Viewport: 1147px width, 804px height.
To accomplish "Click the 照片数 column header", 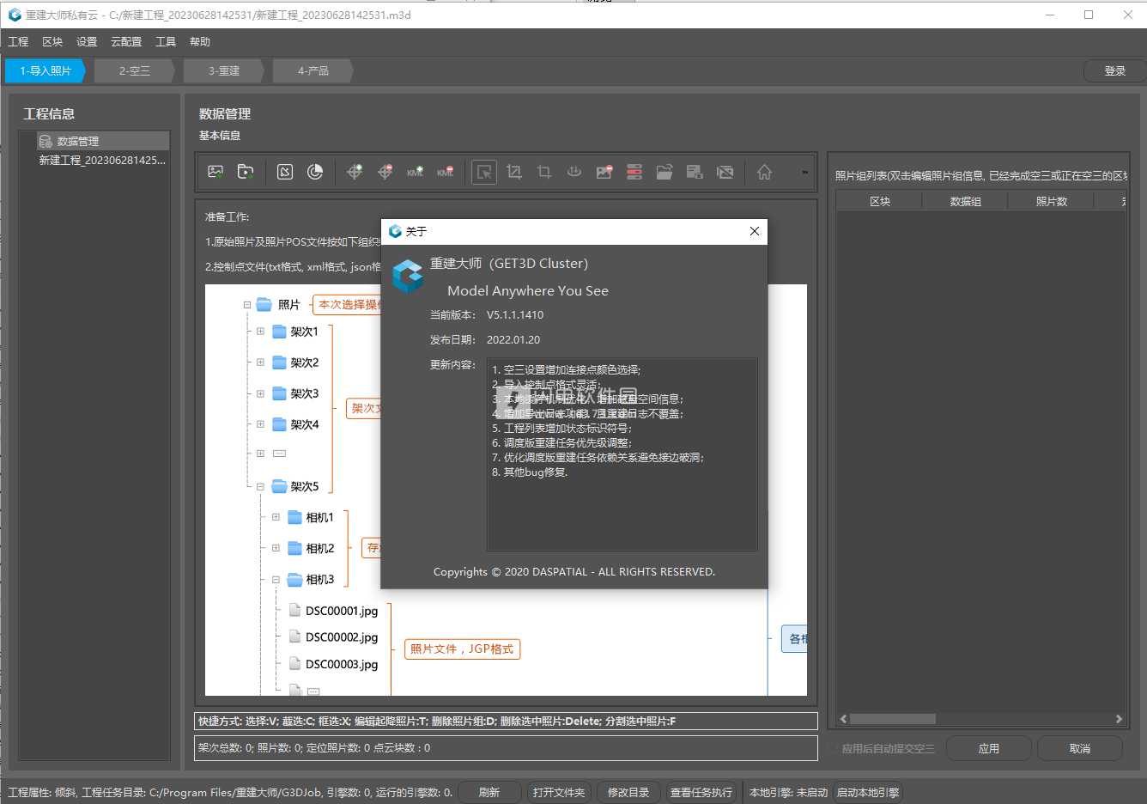I will click(1051, 201).
